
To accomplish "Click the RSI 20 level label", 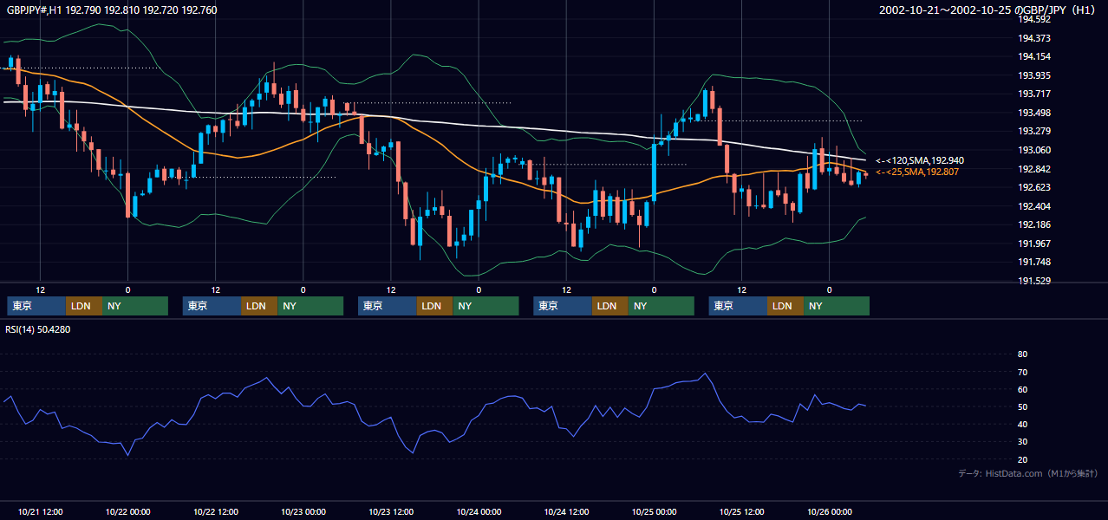I will tap(1022, 459).
